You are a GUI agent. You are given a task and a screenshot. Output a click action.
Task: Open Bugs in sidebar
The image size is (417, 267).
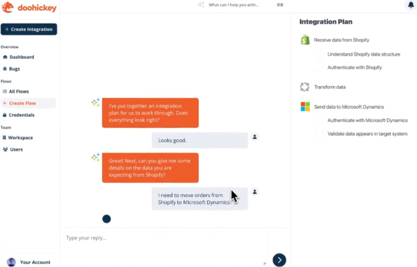click(28, 69)
